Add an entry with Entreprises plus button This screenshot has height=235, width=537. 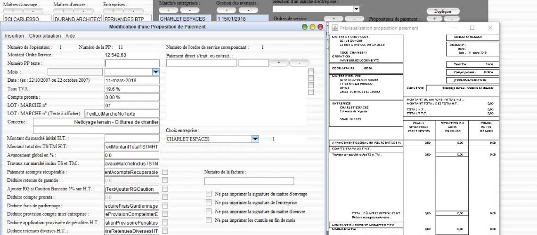click(113, 11)
